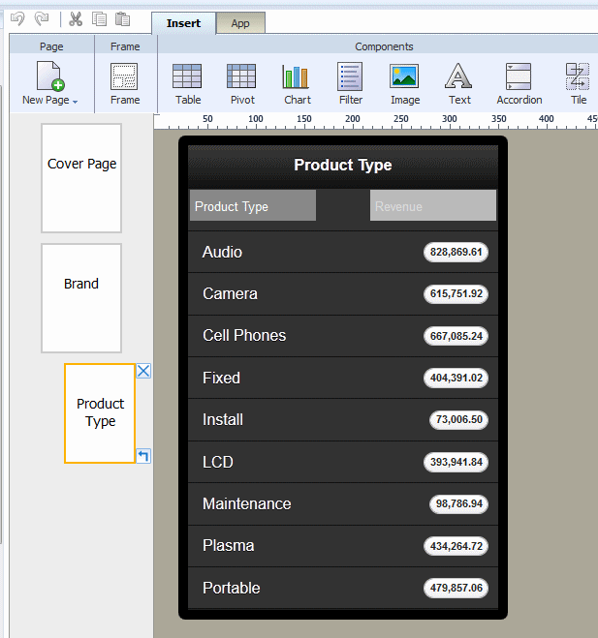Click the Copy icon in toolbar

pos(99,19)
